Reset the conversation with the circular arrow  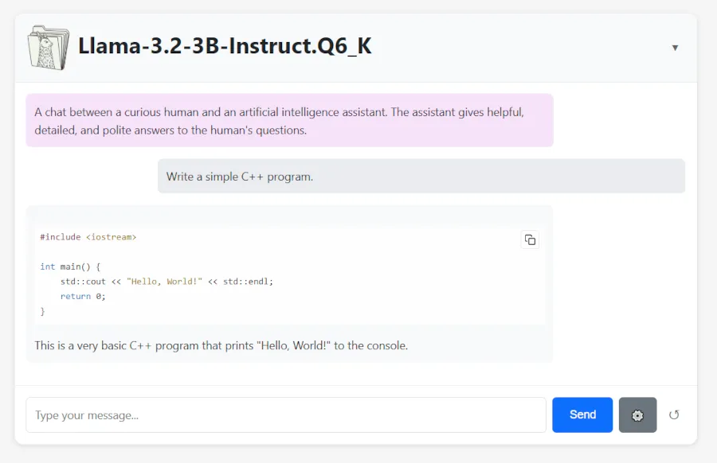tap(674, 414)
